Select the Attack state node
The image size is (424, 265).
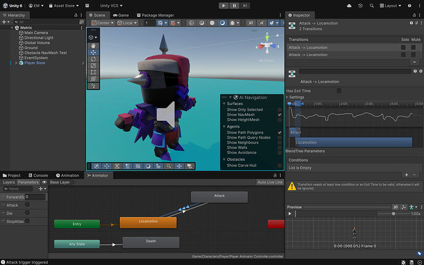219,197
